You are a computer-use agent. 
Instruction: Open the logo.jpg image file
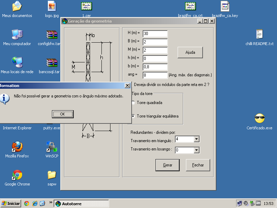52,6
